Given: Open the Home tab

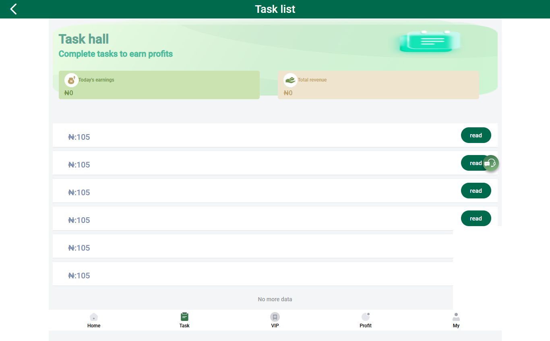Looking at the screenshot, I should pos(94,320).
